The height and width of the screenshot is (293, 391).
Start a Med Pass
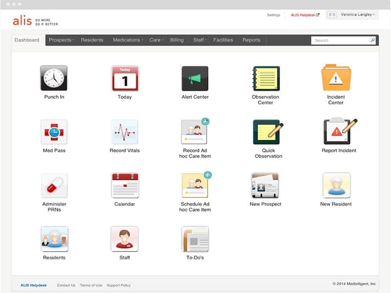pyautogui.click(x=54, y=132)
